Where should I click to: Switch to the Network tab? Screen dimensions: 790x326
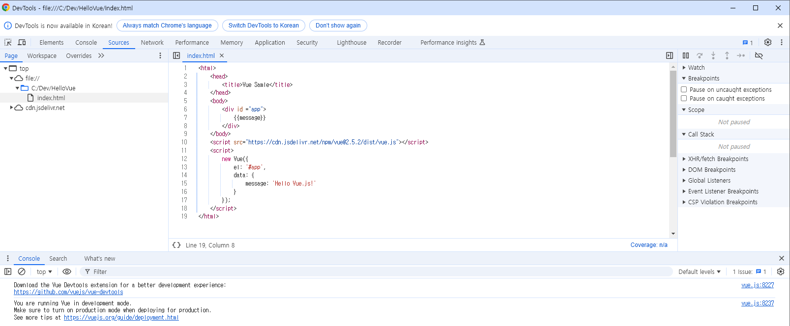[x=152, y=43]
